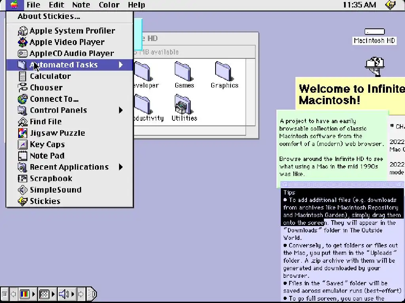The width and height of the screenshot is (405, 303).
Task: Open resolution dropdown arrow in Control Strip
Action: pos(53,294)
